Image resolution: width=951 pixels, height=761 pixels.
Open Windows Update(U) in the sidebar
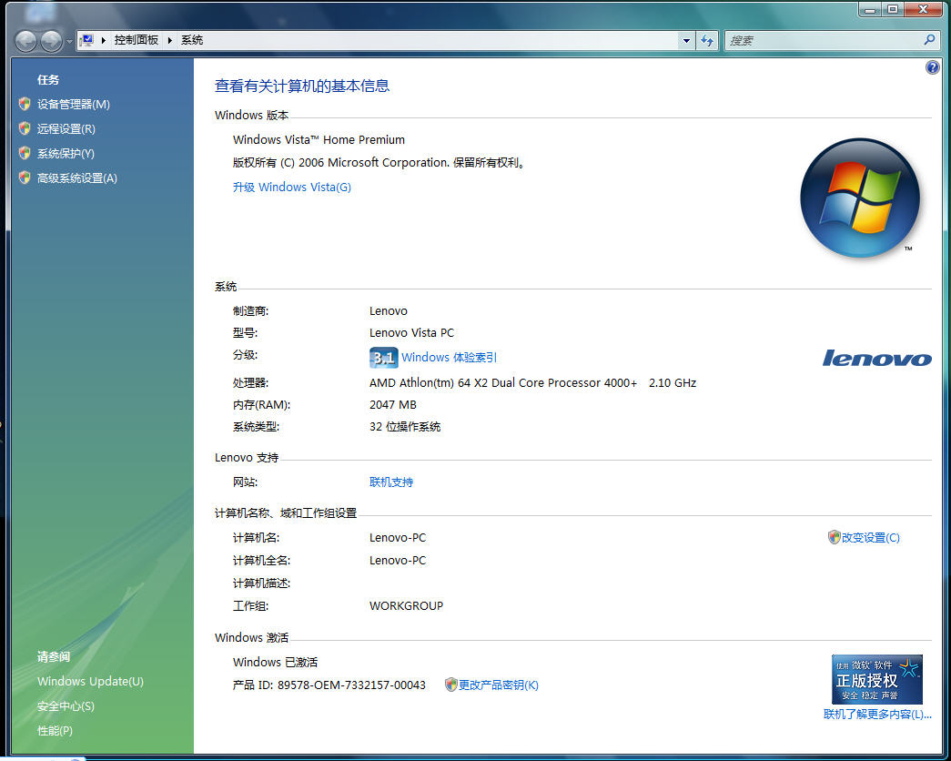(90, 682)
